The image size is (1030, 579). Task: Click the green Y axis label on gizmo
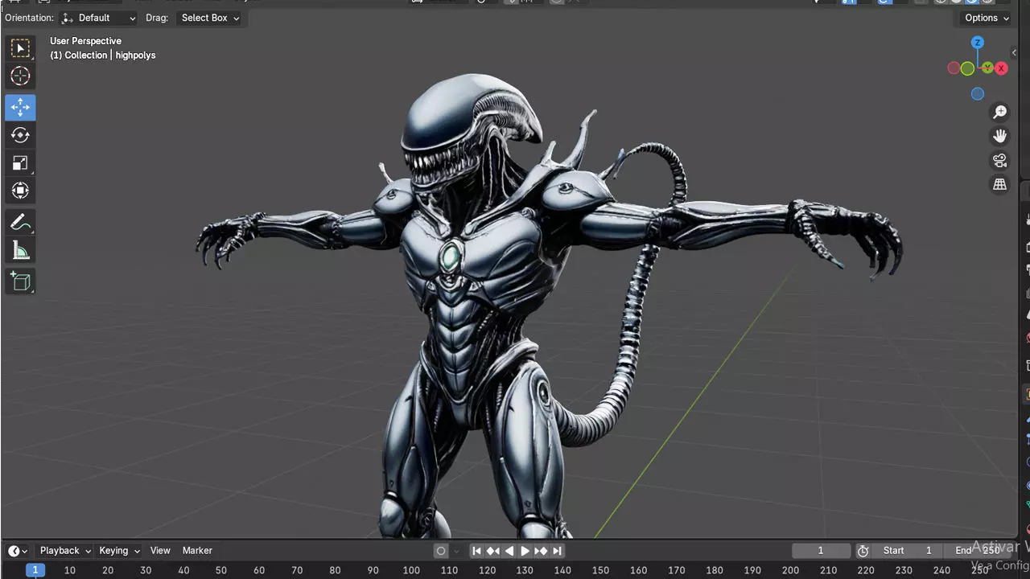click(x=987, y=68)
